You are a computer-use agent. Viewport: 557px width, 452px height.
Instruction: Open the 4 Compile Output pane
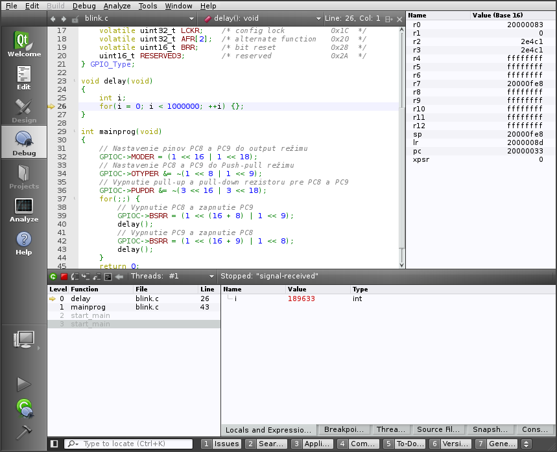tap(358, 444)
